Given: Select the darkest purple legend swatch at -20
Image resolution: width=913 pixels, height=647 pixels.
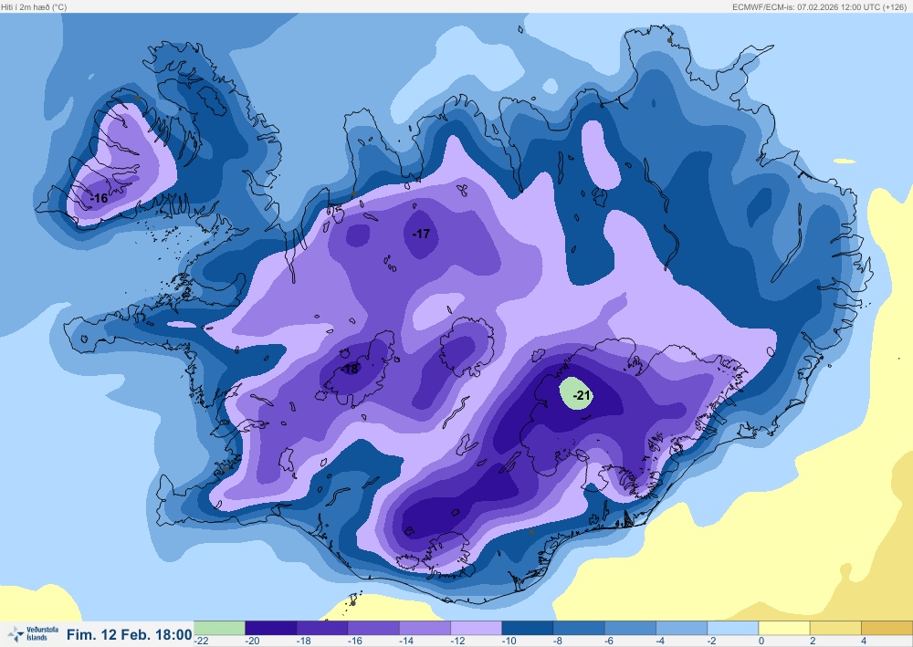Looking at the screenshot, I should point(271,628).
